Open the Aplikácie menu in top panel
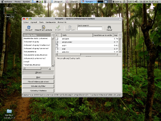Screen dimensions: 161x121 pos(8,2)
